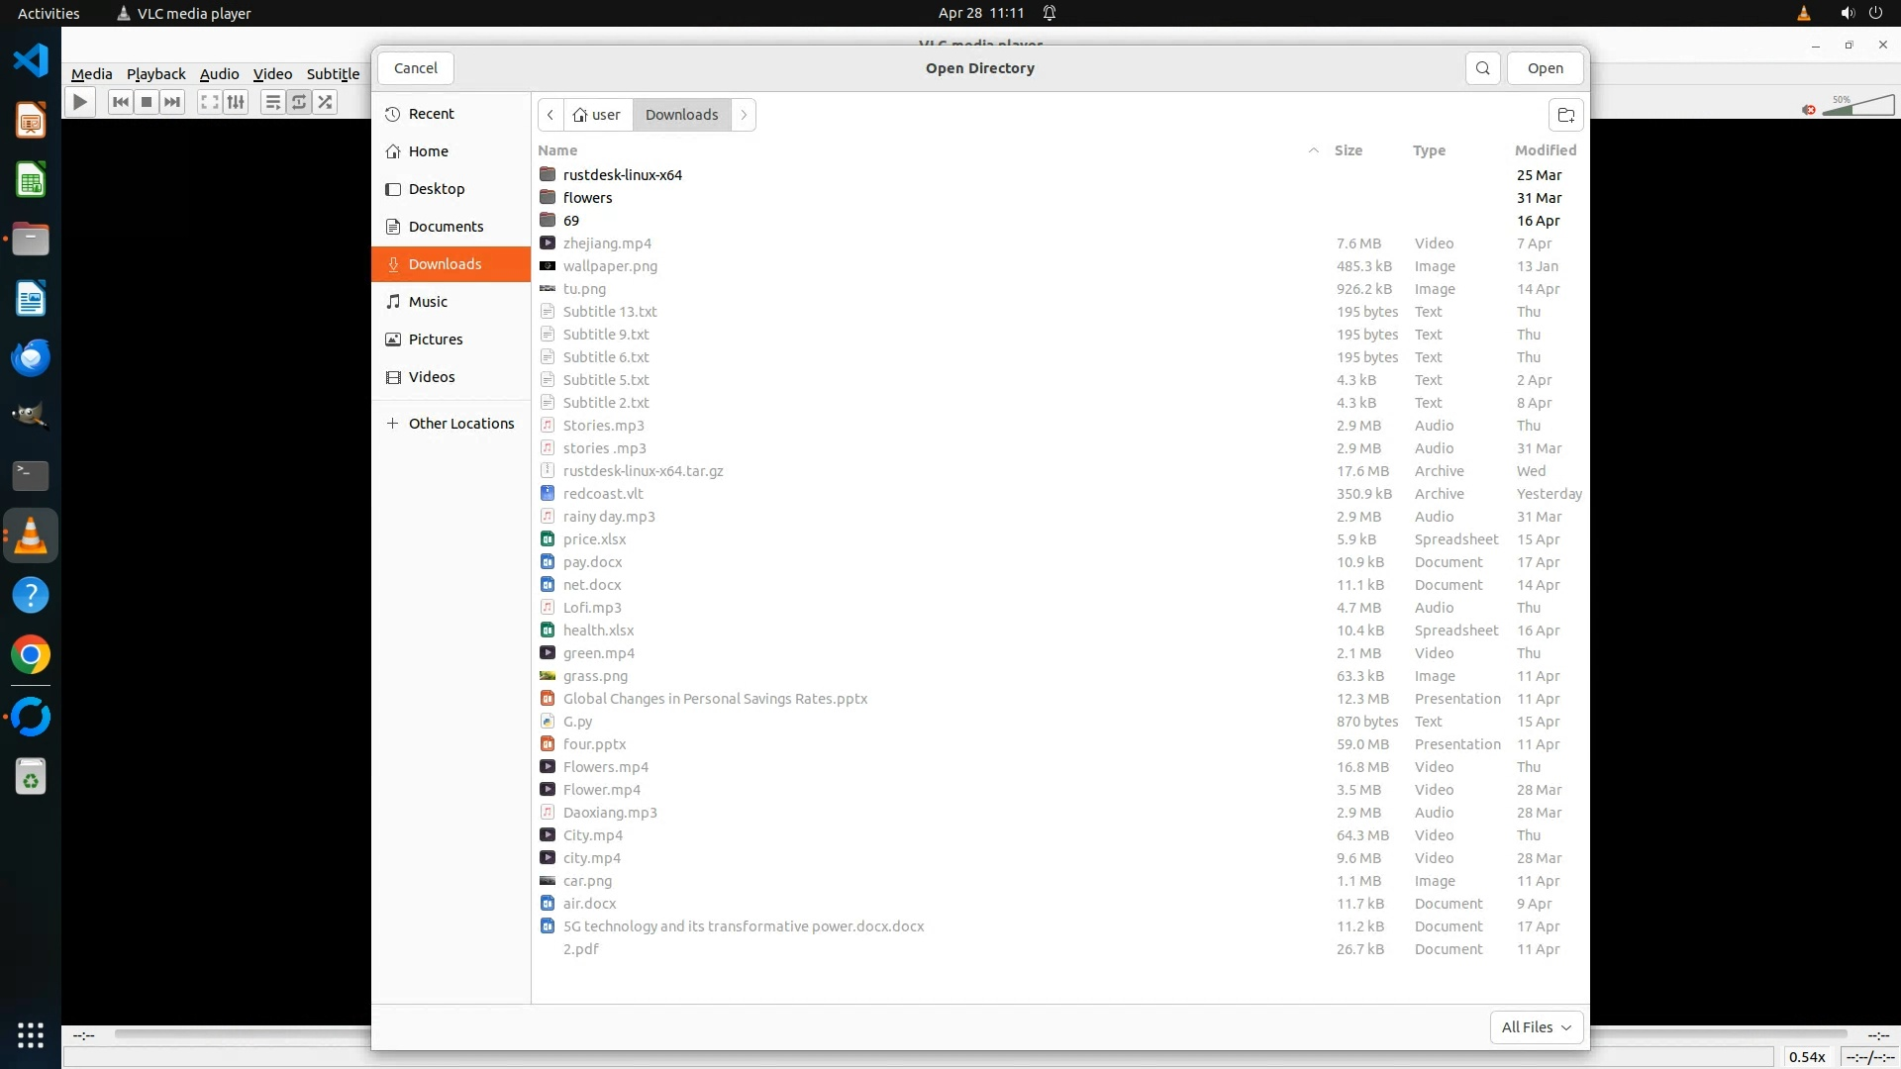Image resolution: width=1901 pixels, height=1069 pixels.
Task: Open extended settings equalizer icon
Action: click(x=236, y=102)
